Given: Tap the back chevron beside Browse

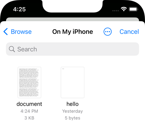Looking at the screenshot, I should [x=5, y=32].
